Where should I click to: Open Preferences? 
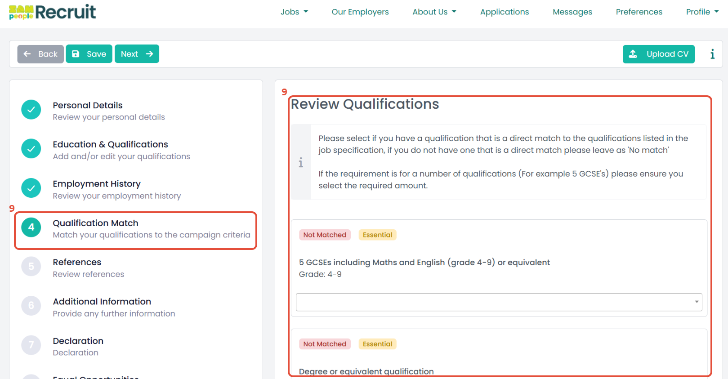[x=639, y=12]
